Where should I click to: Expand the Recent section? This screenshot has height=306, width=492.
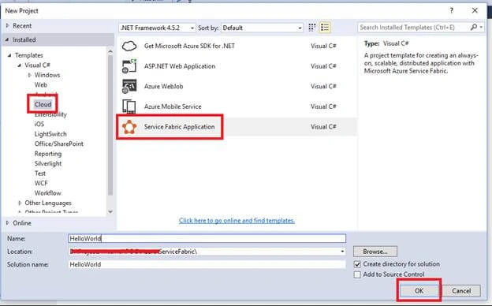(x=8, y=26)
